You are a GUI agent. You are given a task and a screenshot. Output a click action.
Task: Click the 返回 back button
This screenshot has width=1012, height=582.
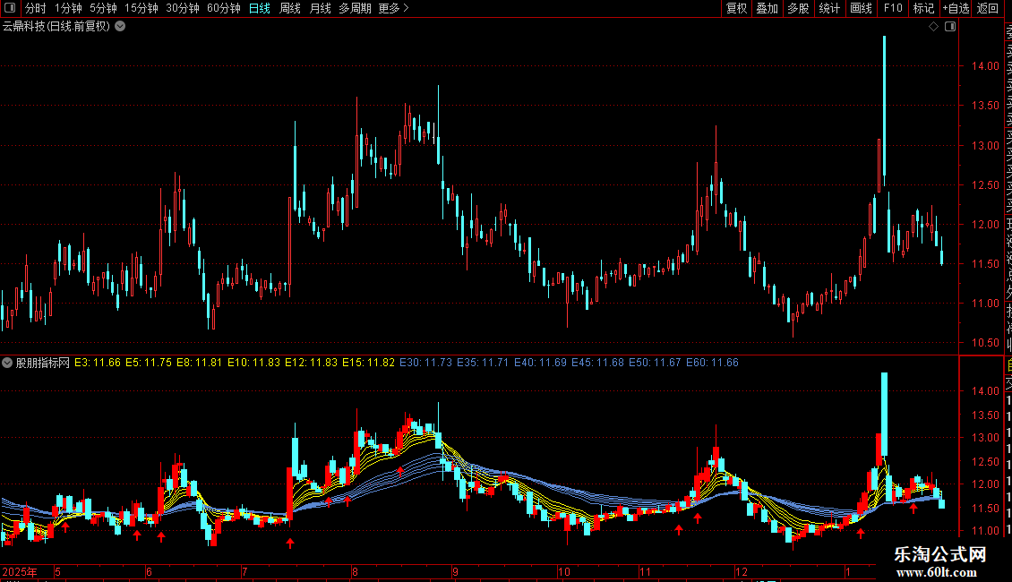pyautogui.click(x=988, y=8)
